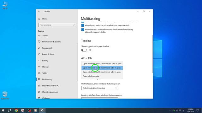Select the Storage icon in sidebar

pos(39,67)
